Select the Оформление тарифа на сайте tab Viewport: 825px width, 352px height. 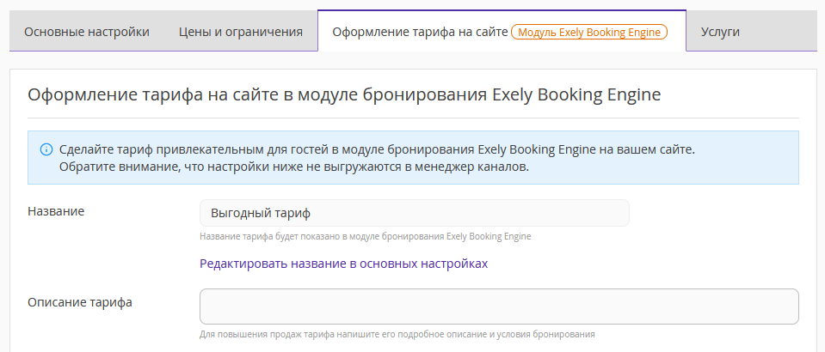(420, 32)
